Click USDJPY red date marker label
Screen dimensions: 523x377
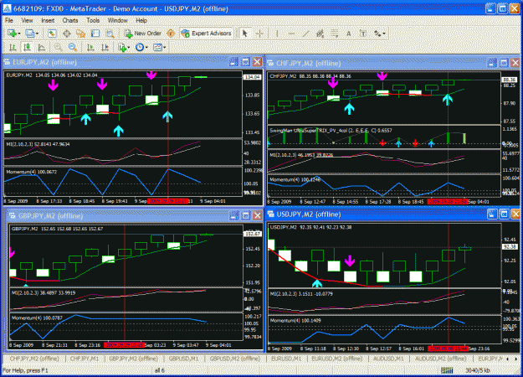click(449, 349)
